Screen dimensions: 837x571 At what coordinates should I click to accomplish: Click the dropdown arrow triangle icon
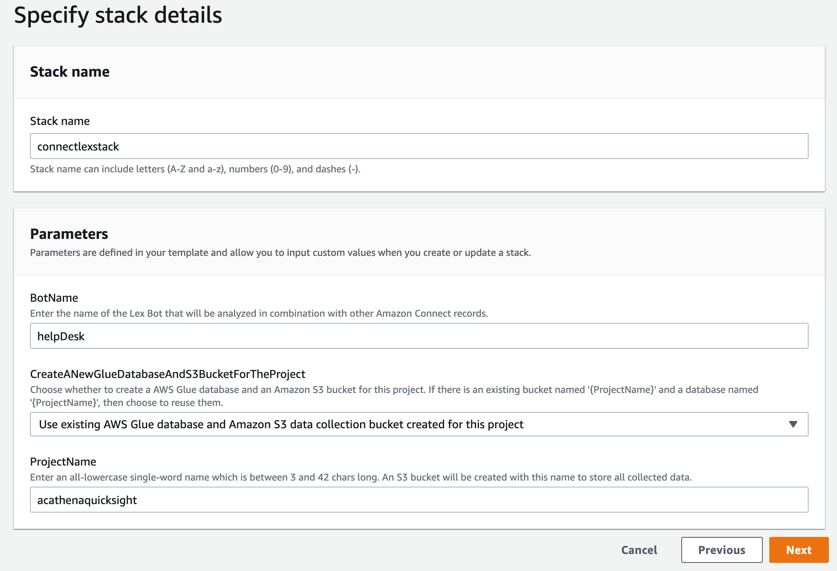pos(793,424)
